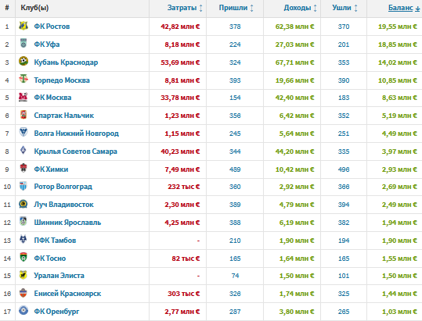Viewport: 422px width, 321px height.
Task: Click ФК Москва departures count 183
Action: (x=344, y=98)
